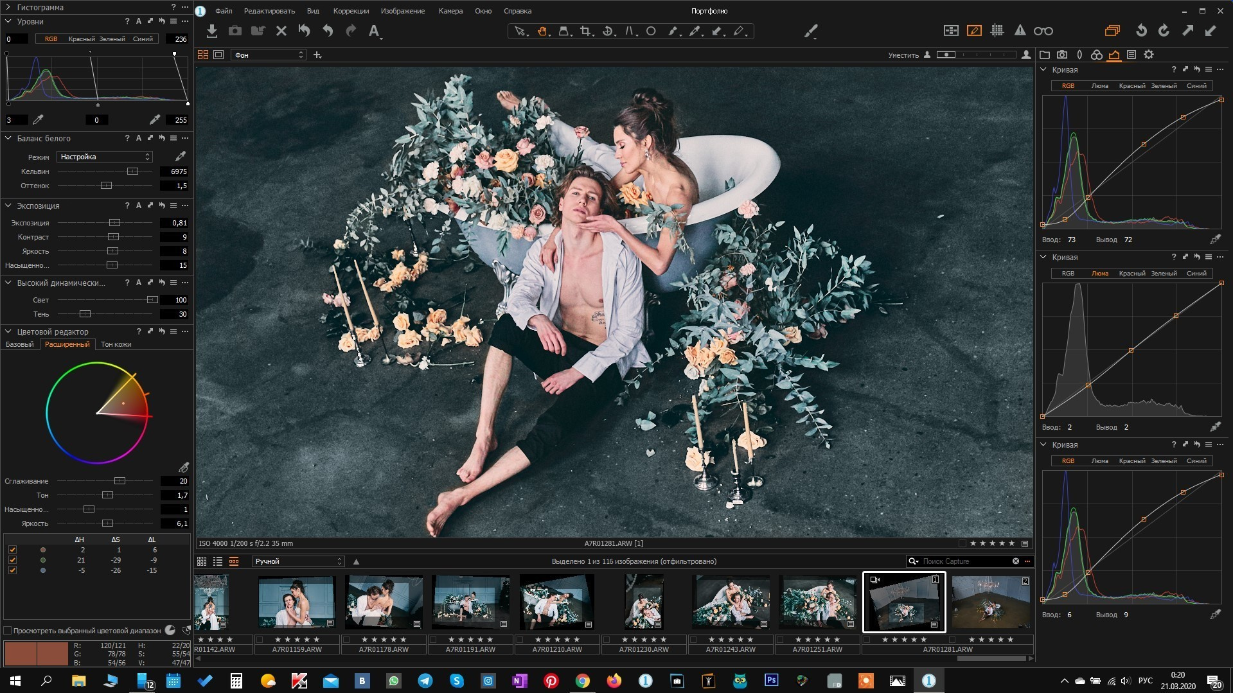Select the pan hand cursor tool
Viewport: 1233px width, 693px height.
(x=542, y=31)
